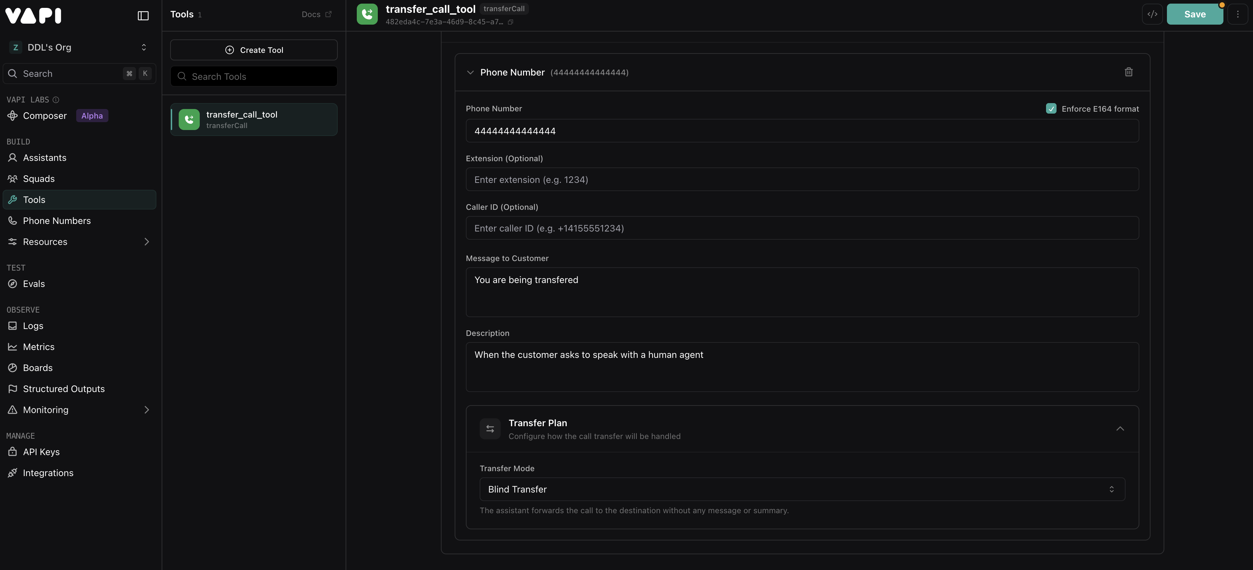Go to Assistants in sidebar
Screen dimensions: 1253x570
tap(44, 158)
